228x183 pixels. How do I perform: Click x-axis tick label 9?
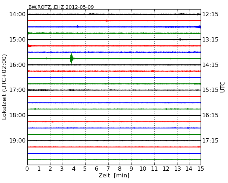[x=131, y=169]
